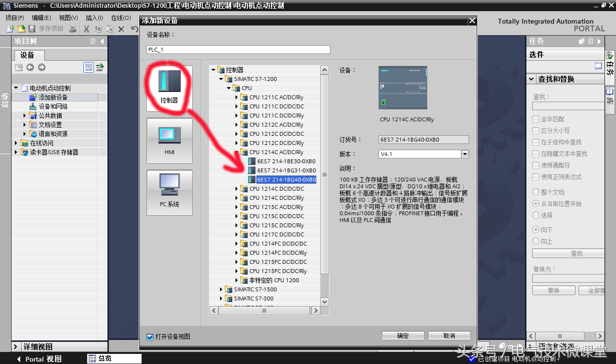The width and height of the screenshot is (616, 364).
Task: Click the 项目树 panel column layout icon
Action: 93,41
